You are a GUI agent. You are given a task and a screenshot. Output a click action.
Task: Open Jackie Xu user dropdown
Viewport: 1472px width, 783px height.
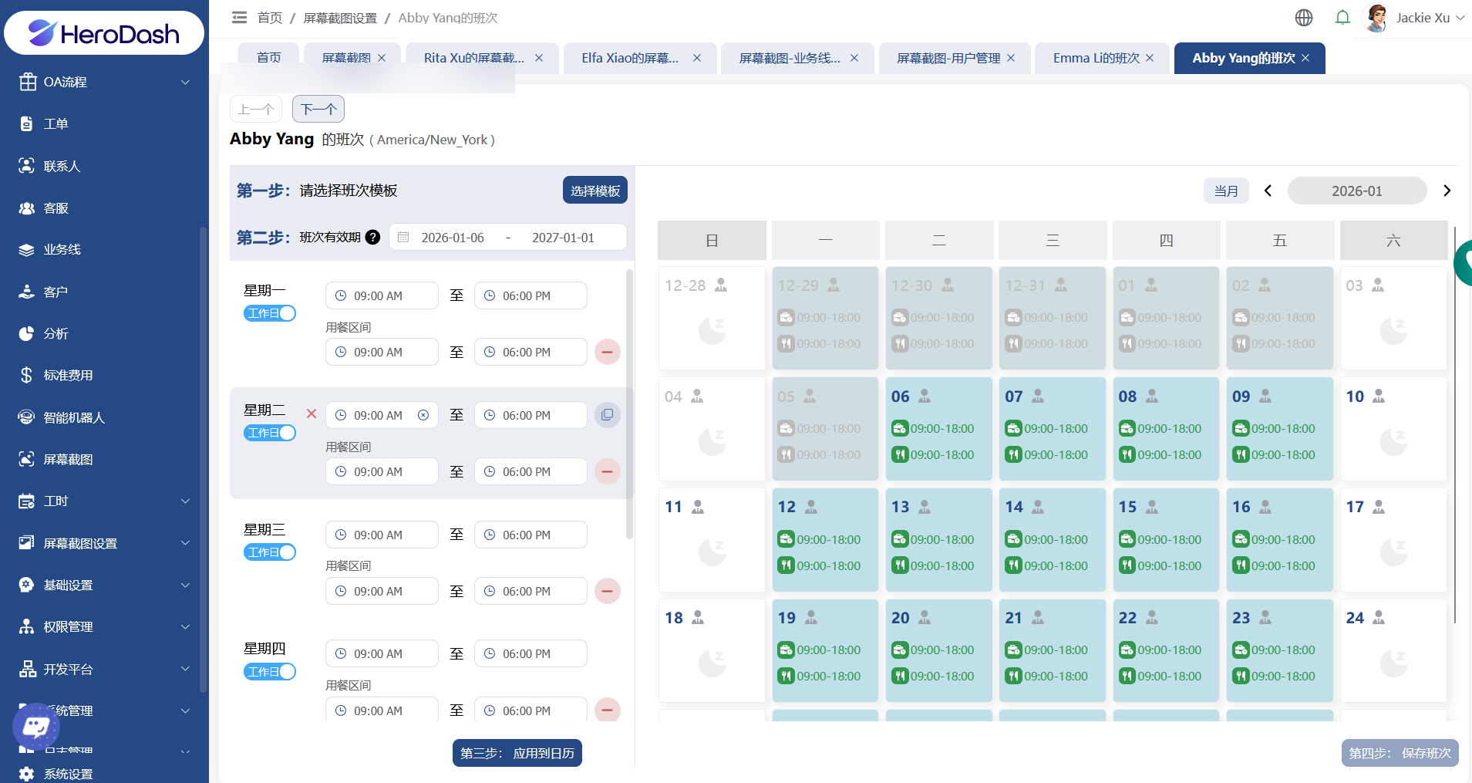click(x=1415, y=18)
